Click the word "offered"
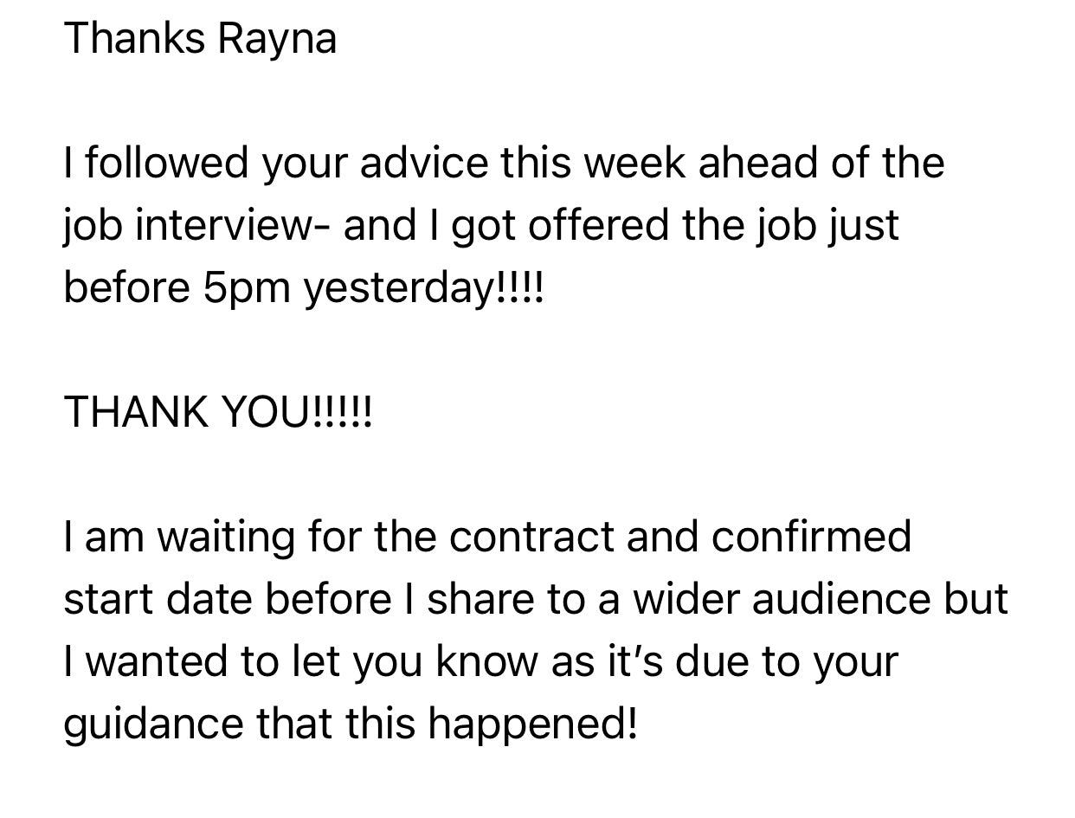Image resolution: width=1075 pixels, height=818 pixels. [598, 225]
